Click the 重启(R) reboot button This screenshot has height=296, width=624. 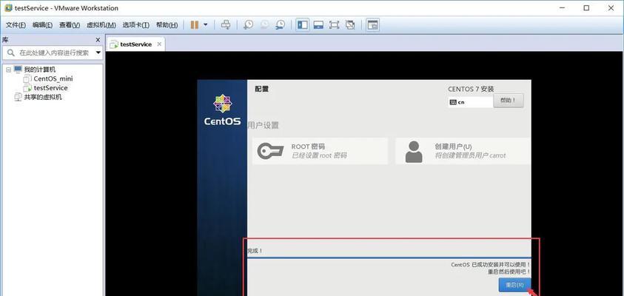tap(514, 285)
